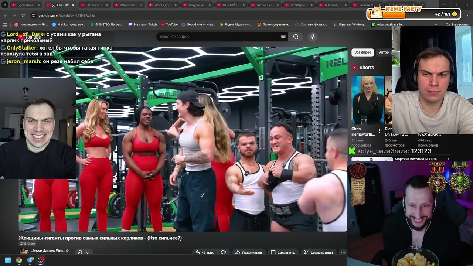Click the Shorts section heading
This screenshot has width=473, height=266.
pyautogui.click(x=366, y=68)
